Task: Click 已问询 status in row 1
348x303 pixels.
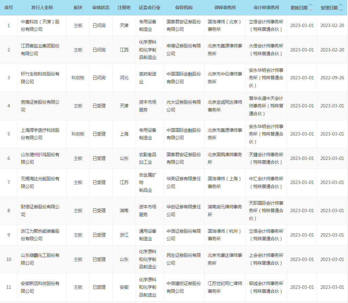Action: tap(99, 25)
